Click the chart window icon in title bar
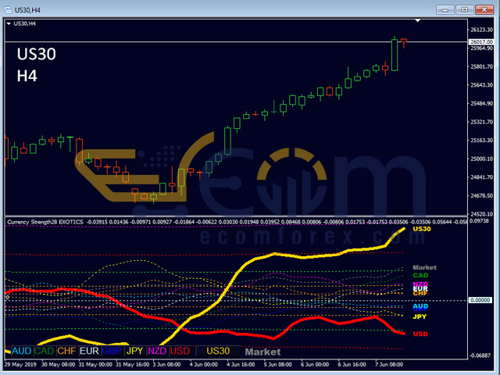The width and height of the screenshot is (500, 375). [8, 10]
